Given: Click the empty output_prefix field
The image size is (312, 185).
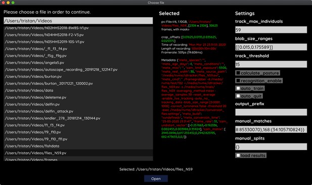Looking at the screenshot, I should (271, 112).
